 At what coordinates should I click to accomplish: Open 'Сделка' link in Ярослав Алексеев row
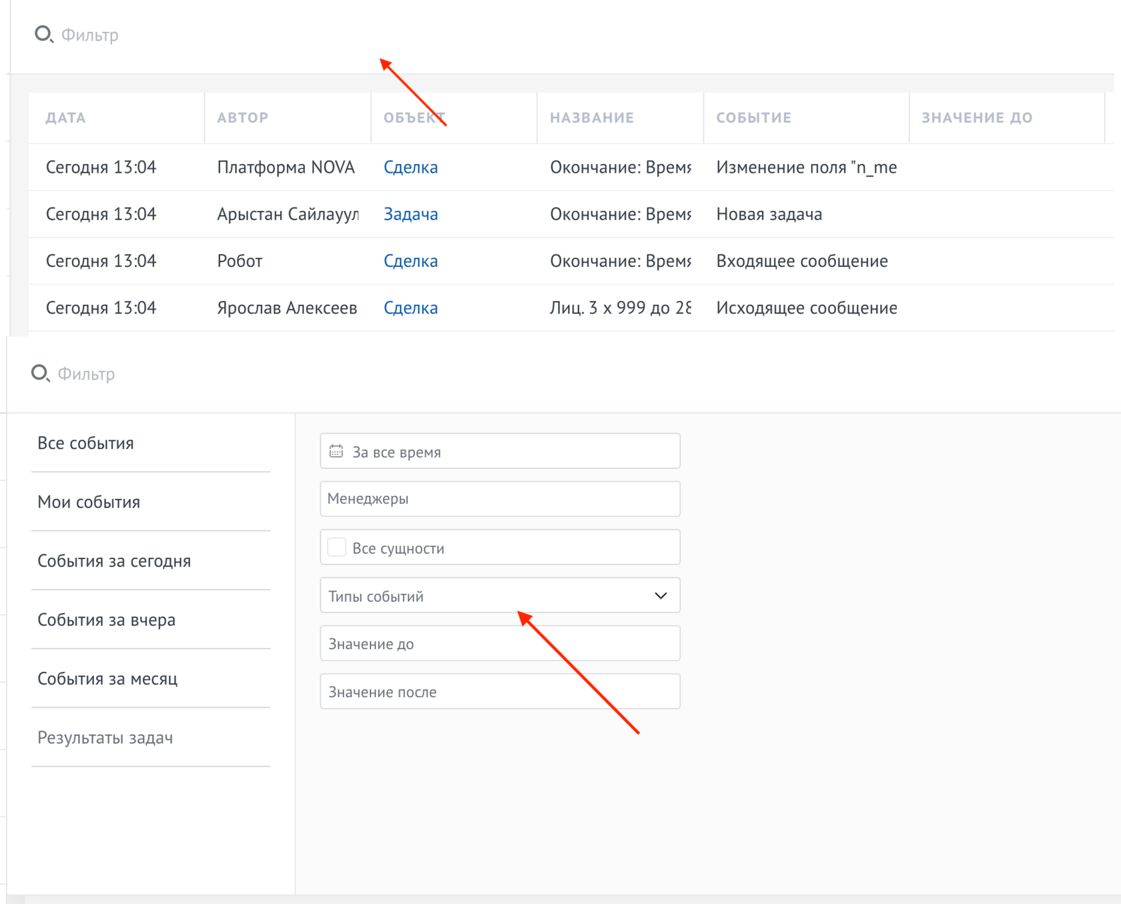410,308
